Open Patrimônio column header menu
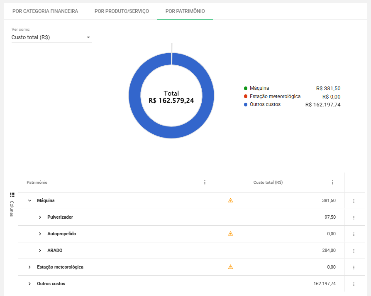Viewport: 371px width, 296px height. pyautogui.click(x=205, y=183)
